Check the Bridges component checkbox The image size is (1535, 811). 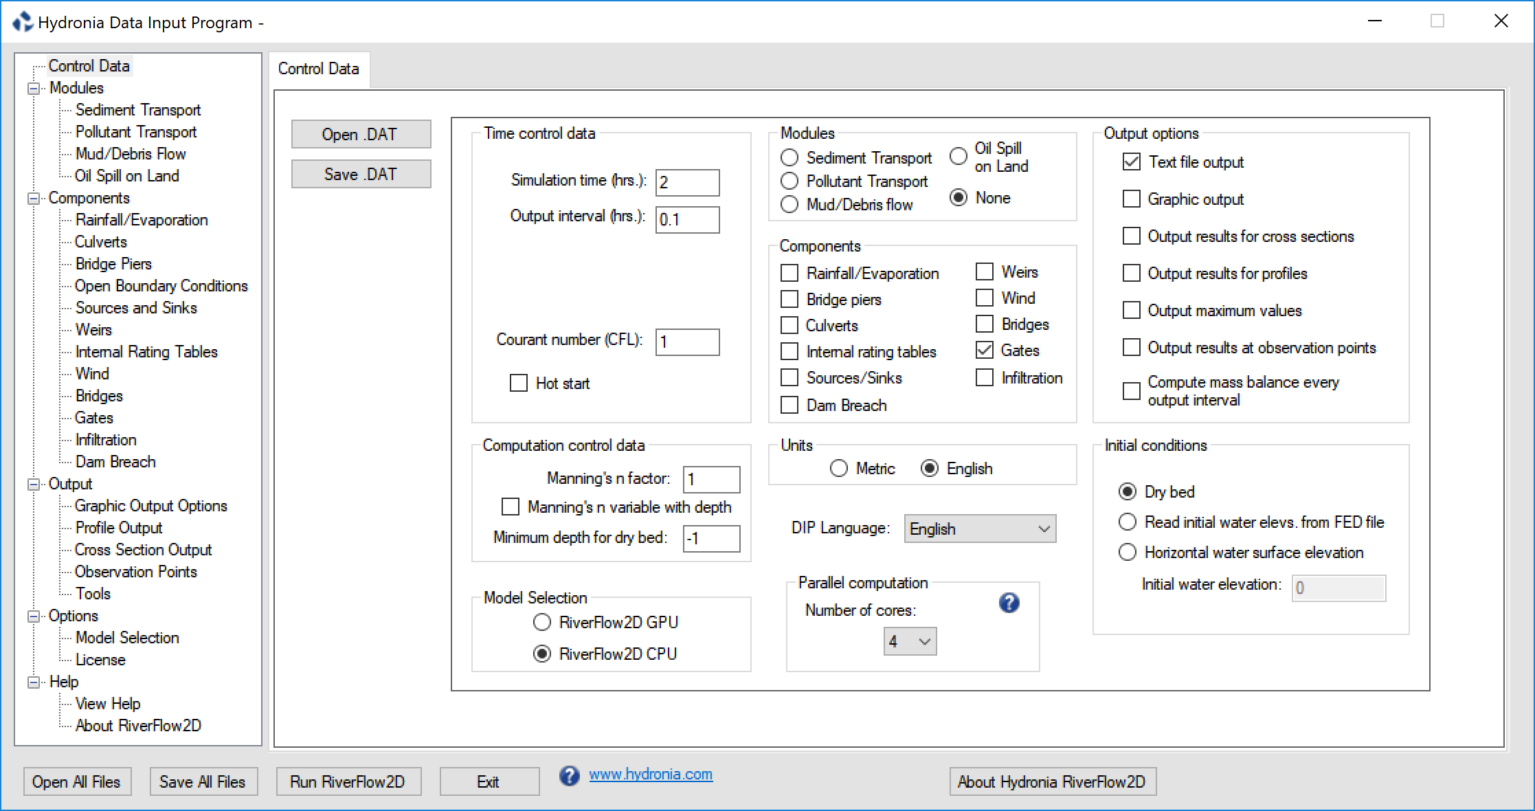[x=985, y=324]
